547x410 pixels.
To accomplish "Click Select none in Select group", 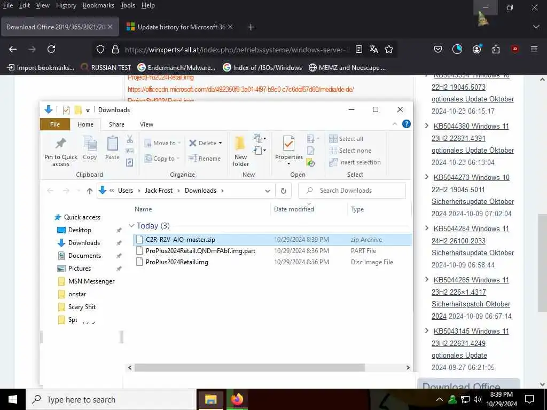I will tap(350, 151).
